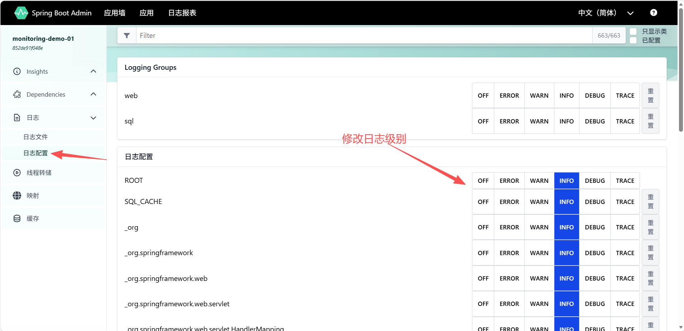Open 映射 in the sidebar
Screen dimensions: 684x331
(x=53, y=195)
